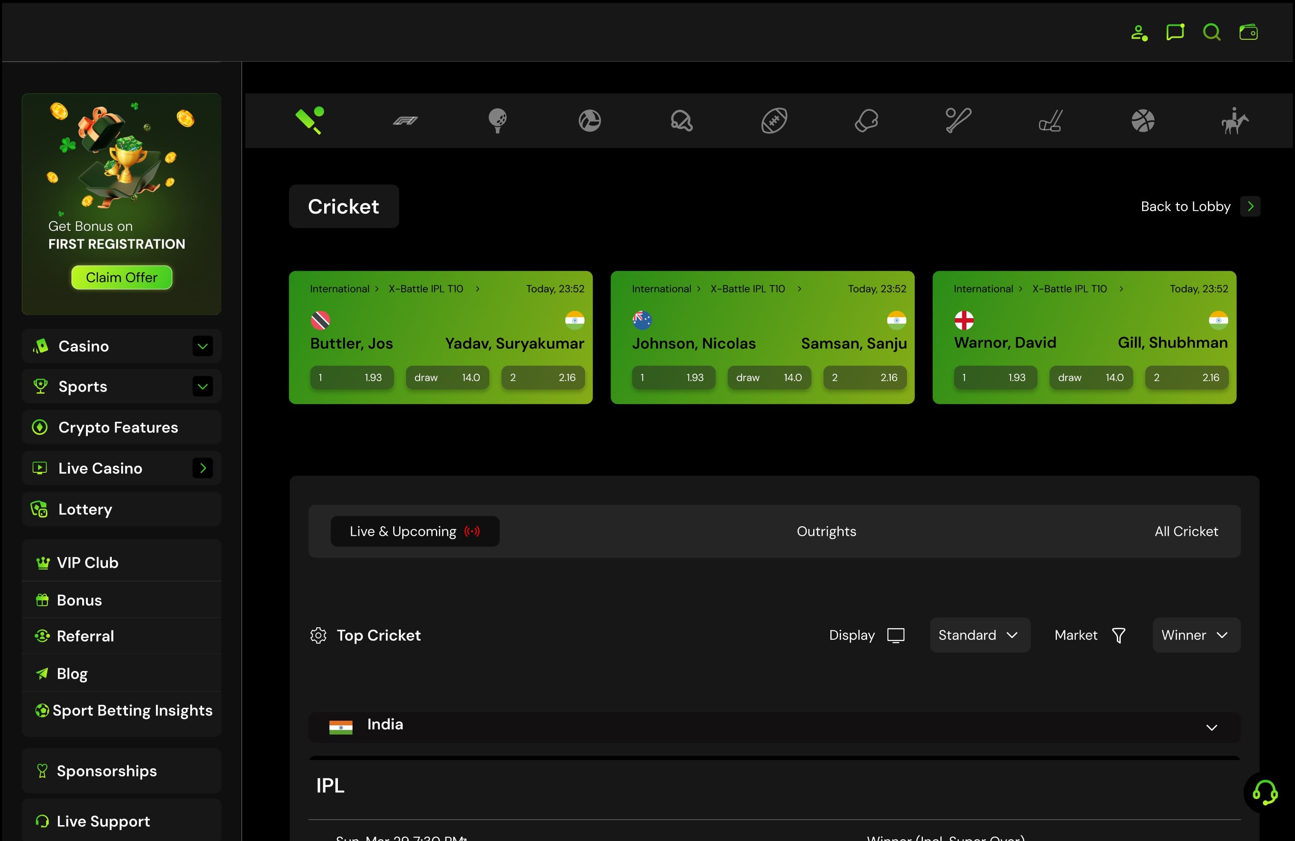Image resolution: width=1295 pixels, height=841 pixels.
Task: Select the American football icon
Action: click(x=774, y=120)
